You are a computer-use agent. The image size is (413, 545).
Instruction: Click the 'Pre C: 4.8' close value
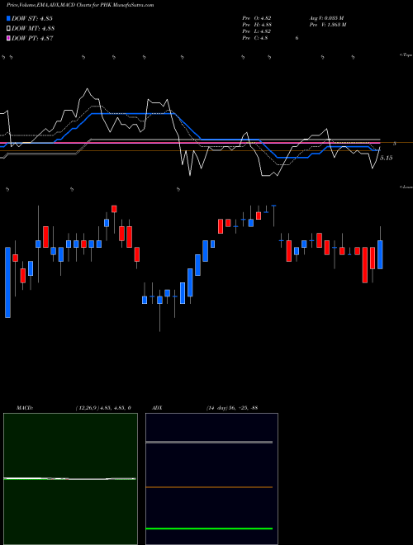(255, 38)
